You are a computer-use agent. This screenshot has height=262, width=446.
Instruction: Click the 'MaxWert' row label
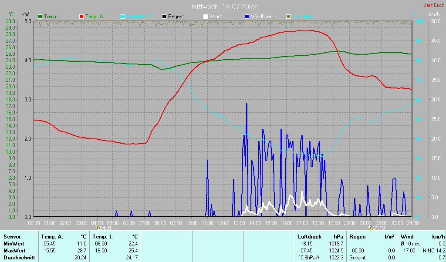click(14, 251)
